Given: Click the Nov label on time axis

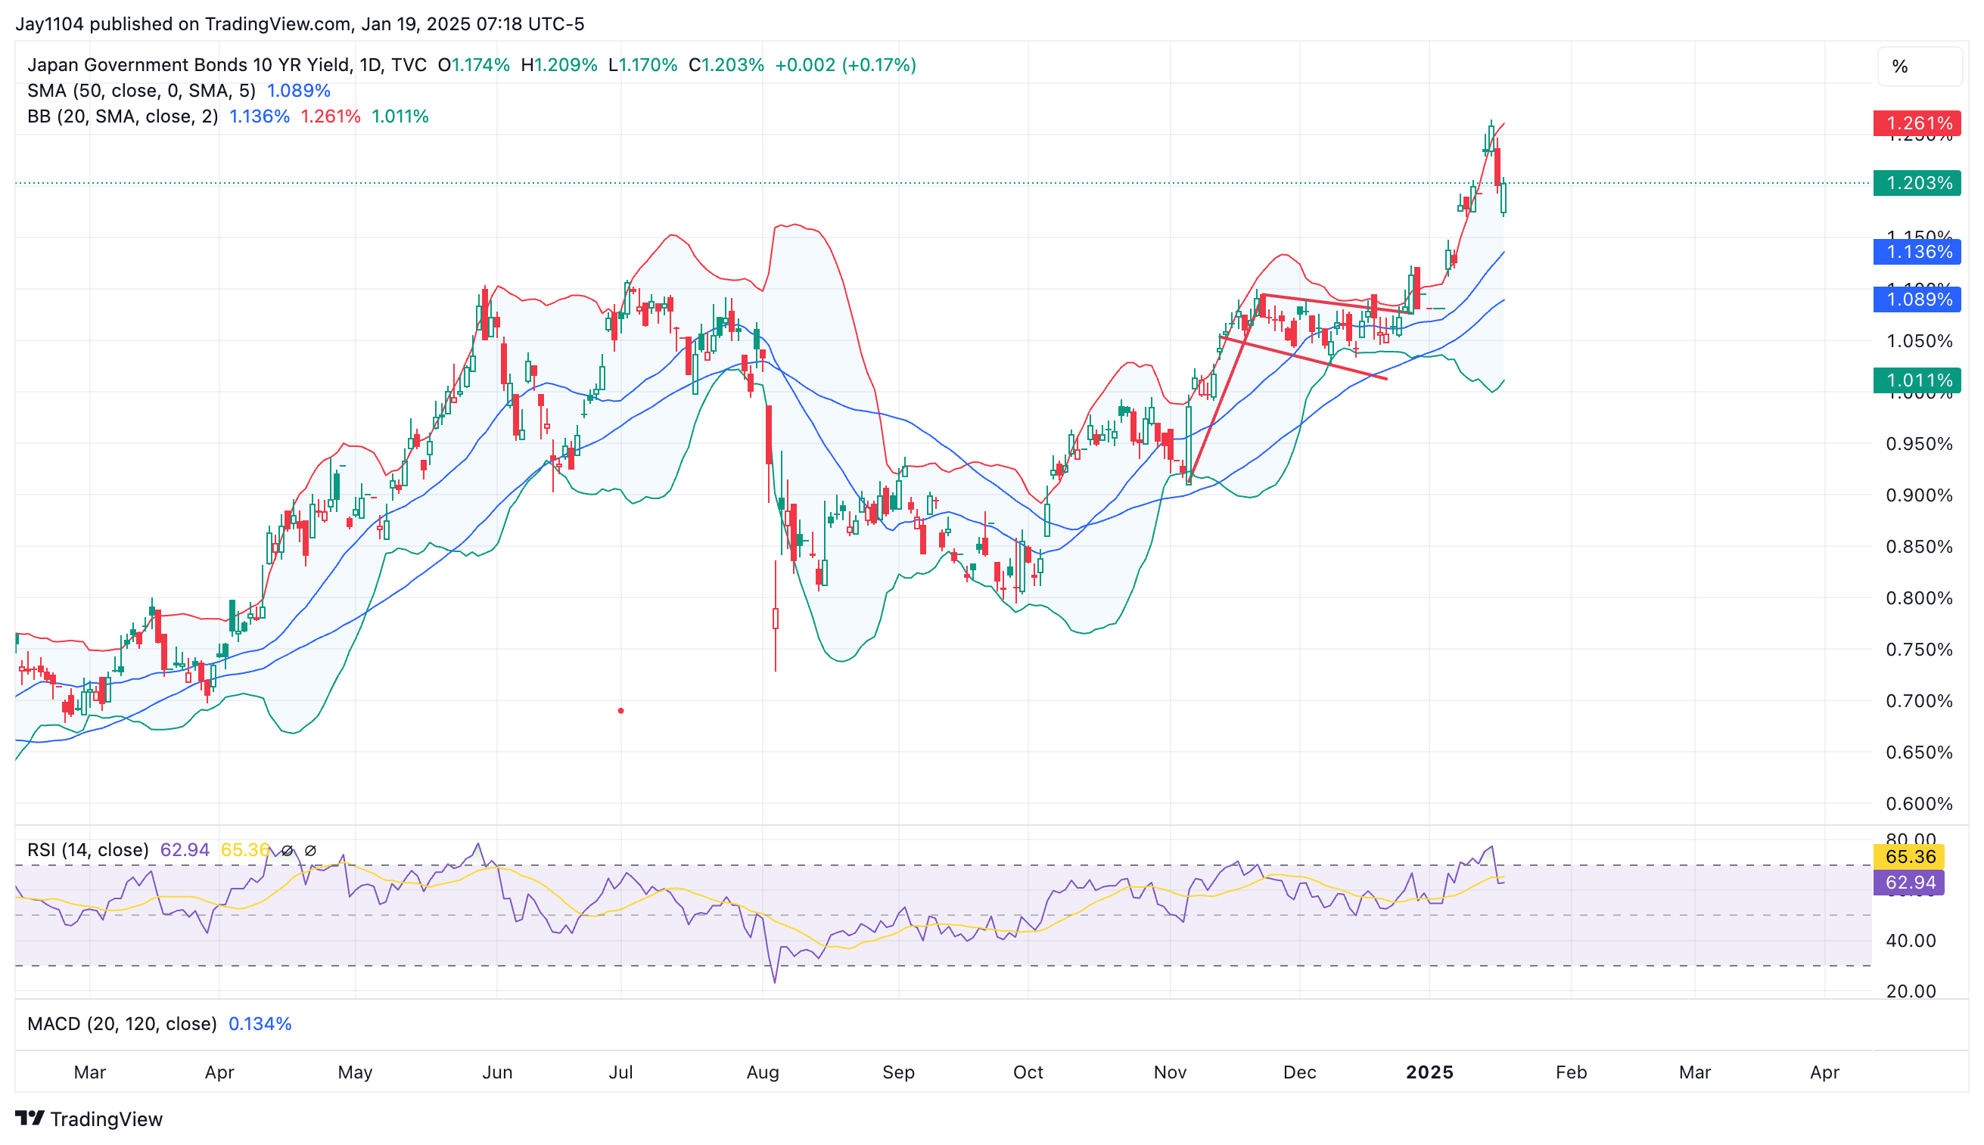Looking at the screenshot, I should [1170, 1072].
